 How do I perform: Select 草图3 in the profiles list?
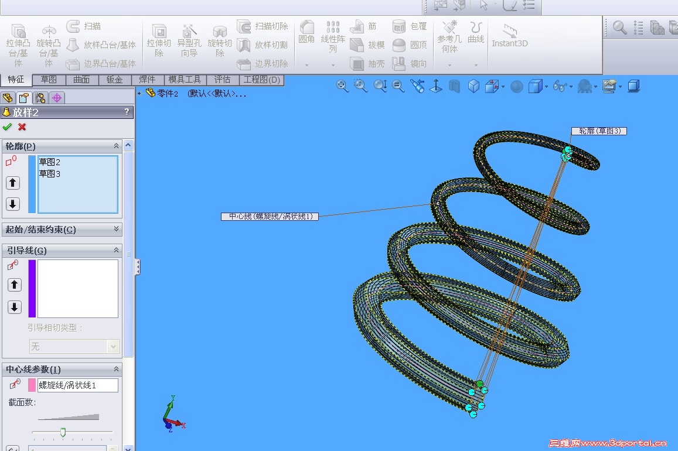coord(50,173)
